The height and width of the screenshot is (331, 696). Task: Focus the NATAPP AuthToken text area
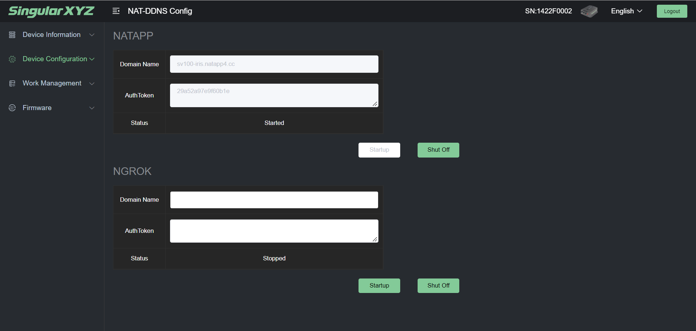[x=274, y=95]
